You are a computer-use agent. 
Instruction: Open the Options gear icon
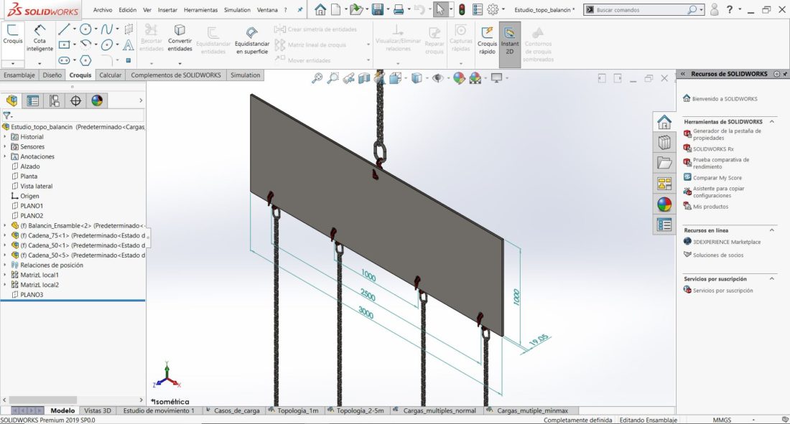tap(493, 9)
